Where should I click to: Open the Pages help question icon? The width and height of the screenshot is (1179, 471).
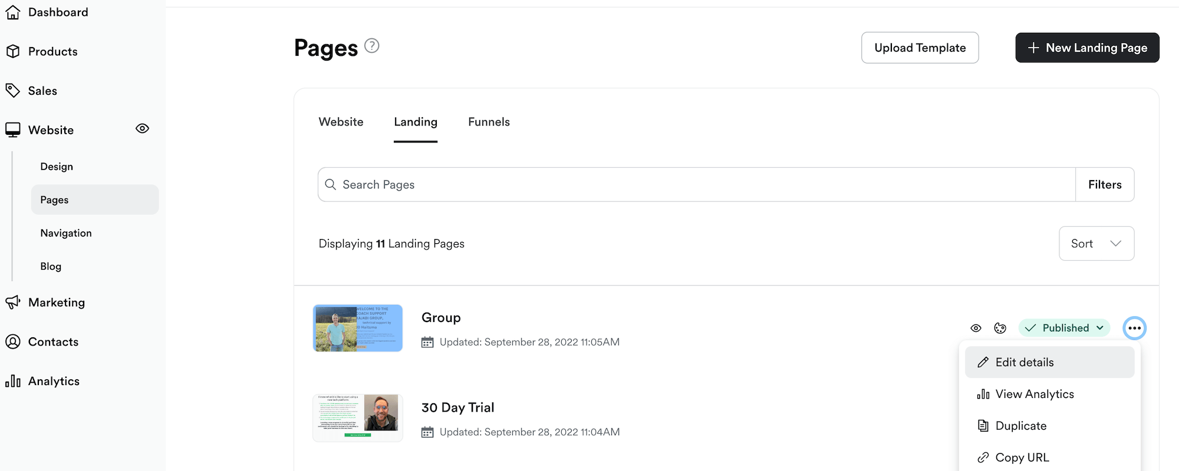pyautogui.click(x=372, y=45)
